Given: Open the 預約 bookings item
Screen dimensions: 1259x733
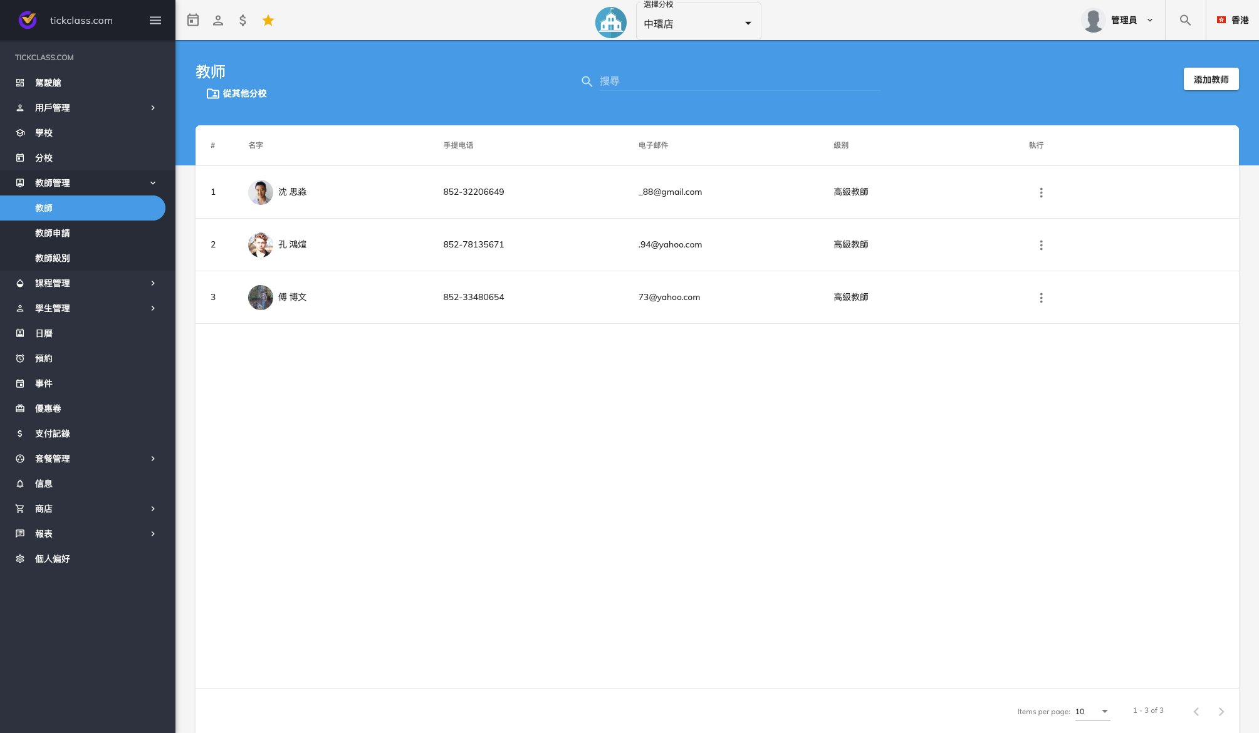Looking at the screenshot, I should tap(88, 358).
